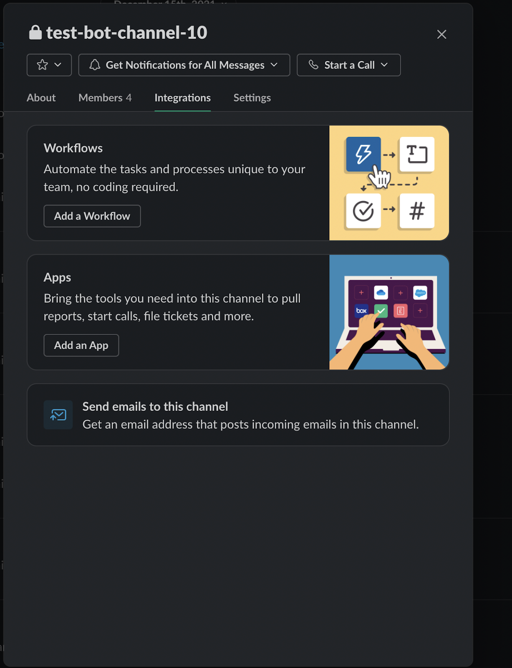Click the Apps laptop illustration
Screen dimensions: 512x668
[389, 312]
